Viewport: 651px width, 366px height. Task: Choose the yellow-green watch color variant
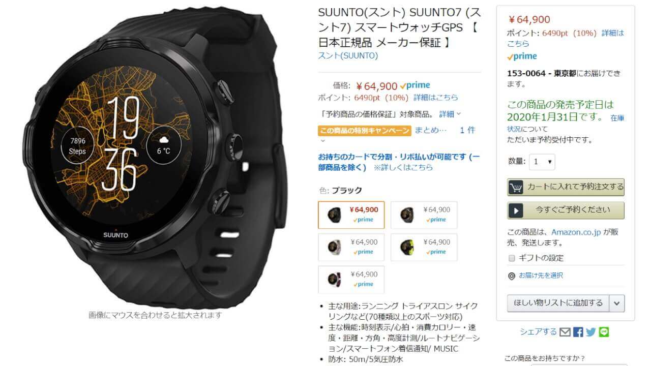tap(424, 247)
